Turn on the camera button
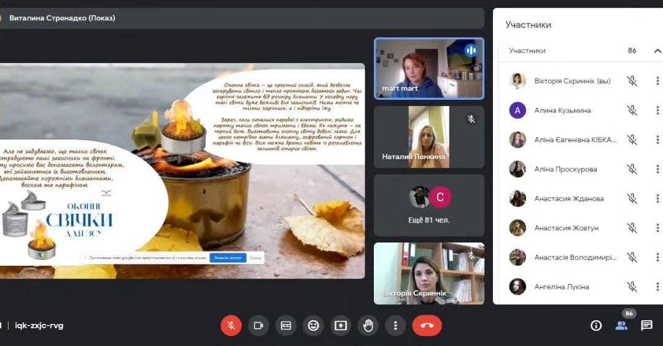Image resolution: width=663 pixels, height=346 pixels. coord(258,325)
